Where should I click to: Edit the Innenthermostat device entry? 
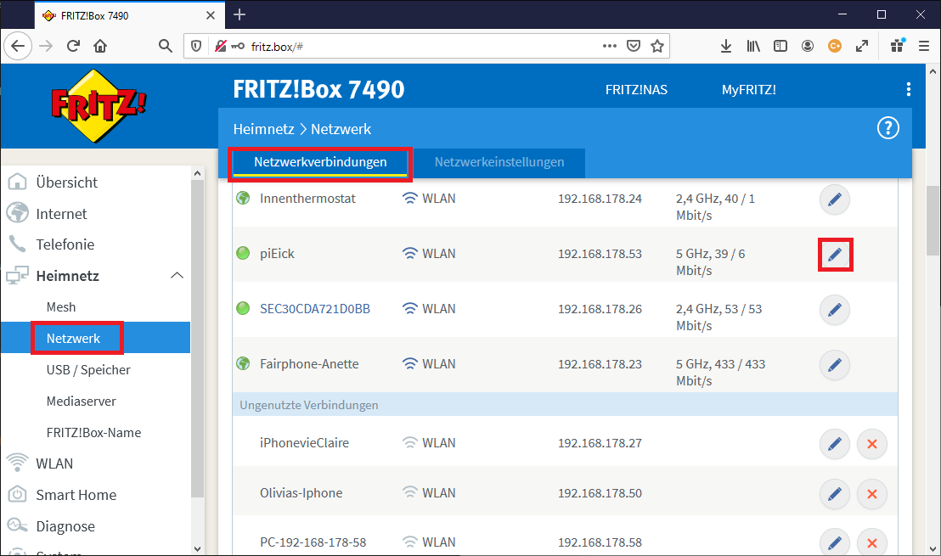click(834, 199)
